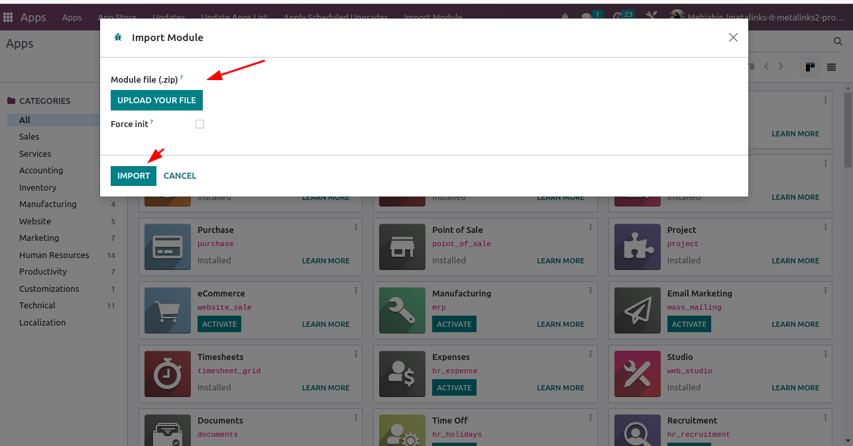Select the All category
Screen dimensions: 853x446
click(x=54, y=120)
